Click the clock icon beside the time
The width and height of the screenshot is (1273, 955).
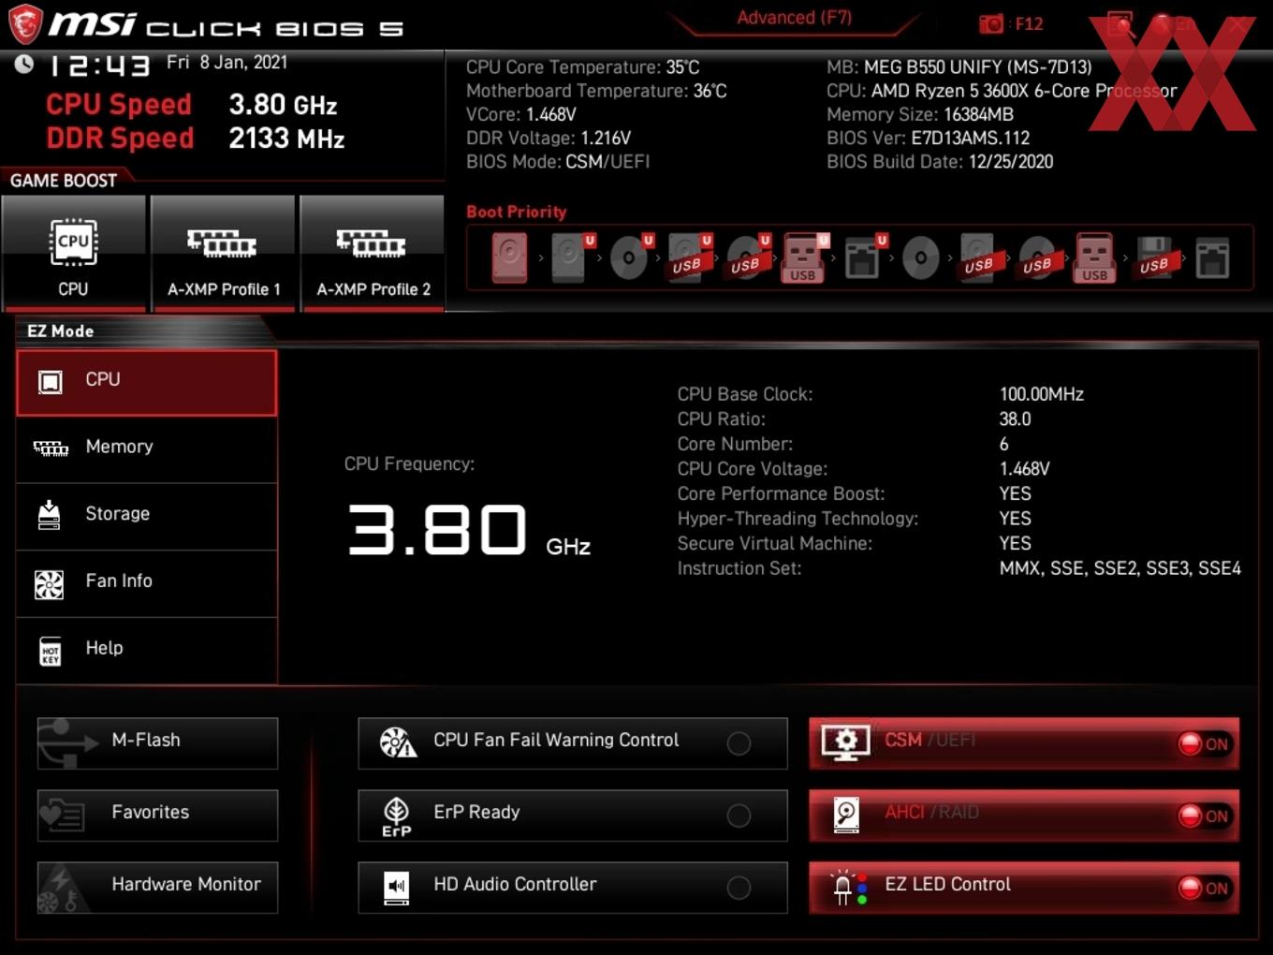coord(24,64)
